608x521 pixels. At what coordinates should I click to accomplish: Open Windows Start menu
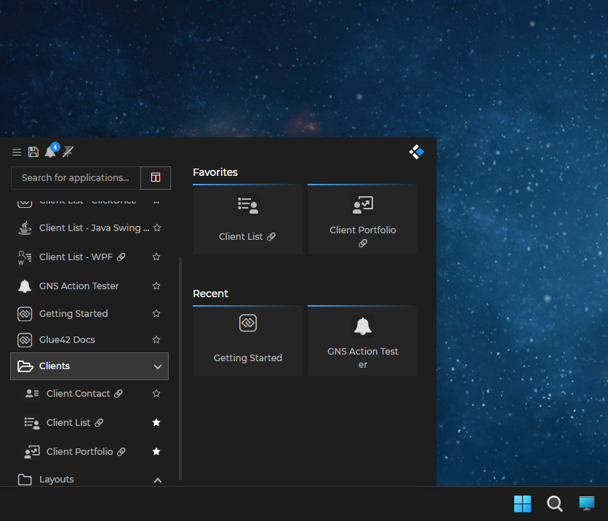(522, 504)
